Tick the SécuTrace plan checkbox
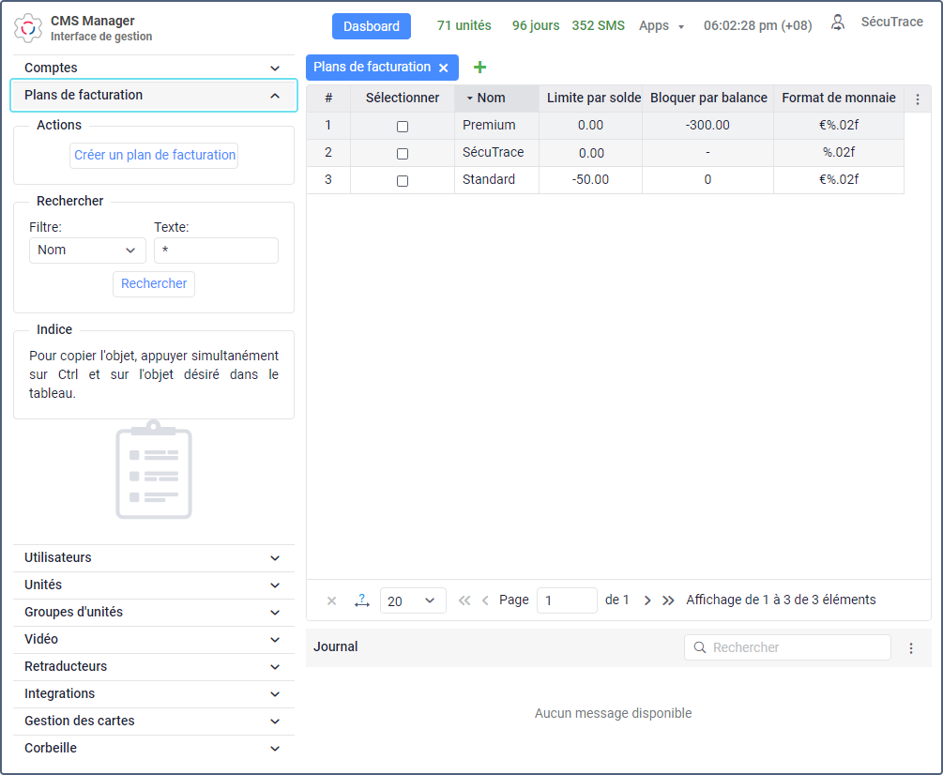This screenshot has width=943, height=775. [403, 153]
